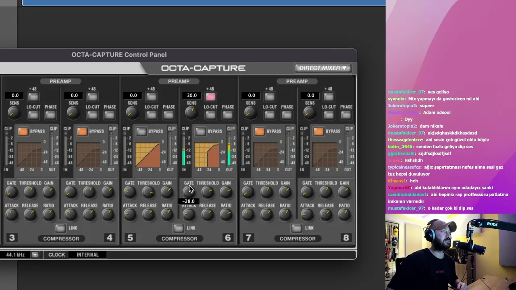Toggle LINK button for channels 5 and 6
Image resolution: width=516 pixels, height=290 pixels.
[x=178, y=228]
